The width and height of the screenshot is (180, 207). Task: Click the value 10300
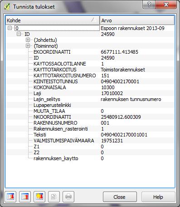(x=108, y=87)
